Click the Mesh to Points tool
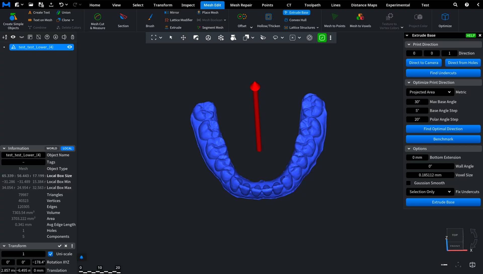The width and height of the screenshot is (483, 274). 335,21
